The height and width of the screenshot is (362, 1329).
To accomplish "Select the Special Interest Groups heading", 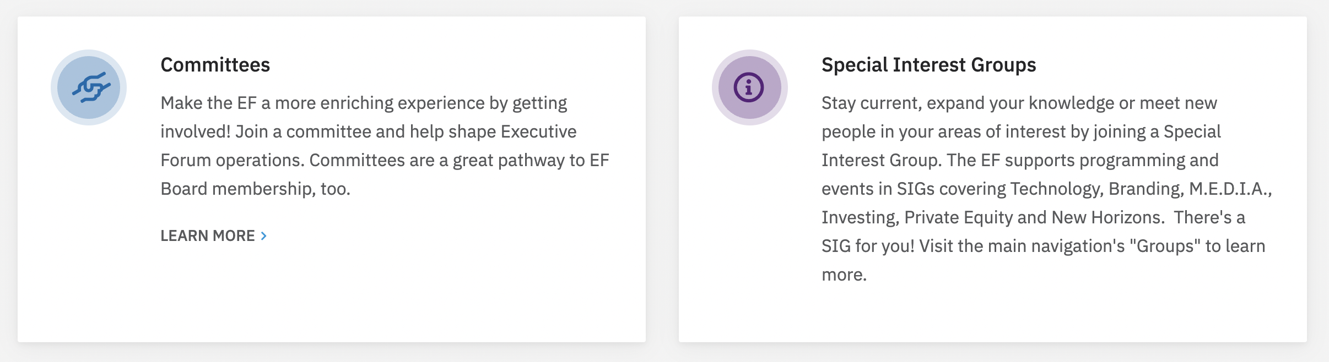I will (x=928, y=65).
